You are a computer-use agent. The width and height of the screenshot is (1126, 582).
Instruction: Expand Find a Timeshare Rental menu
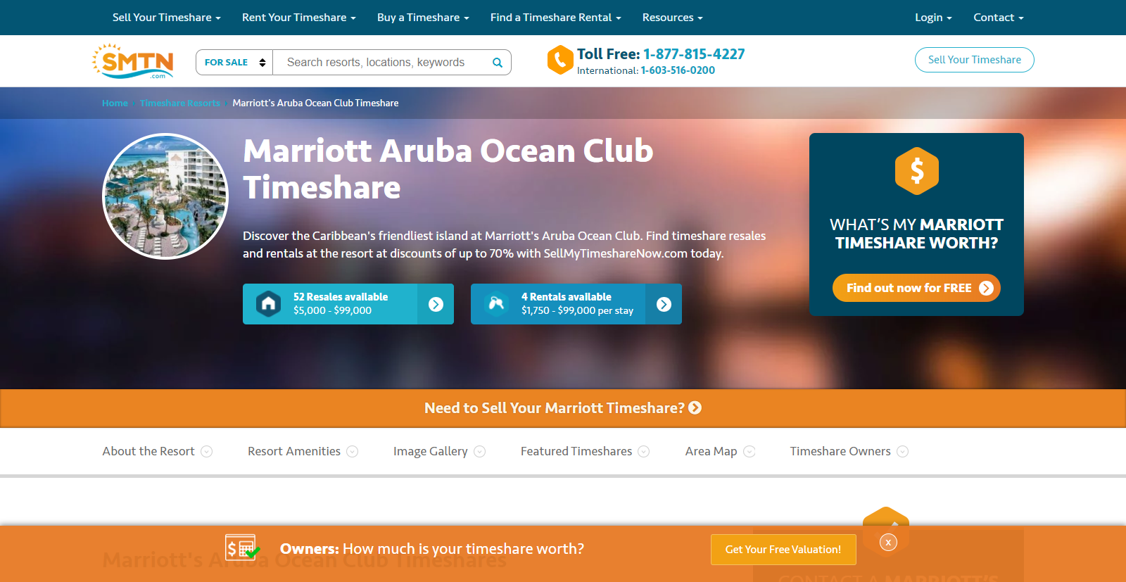[x=556, y=18]
